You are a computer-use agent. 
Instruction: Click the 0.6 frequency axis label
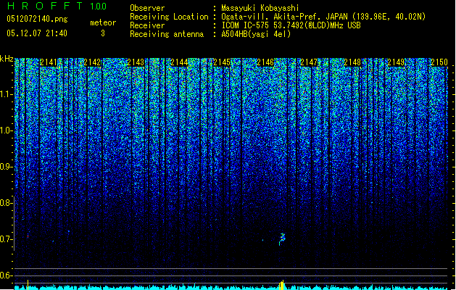coord(6,275)
